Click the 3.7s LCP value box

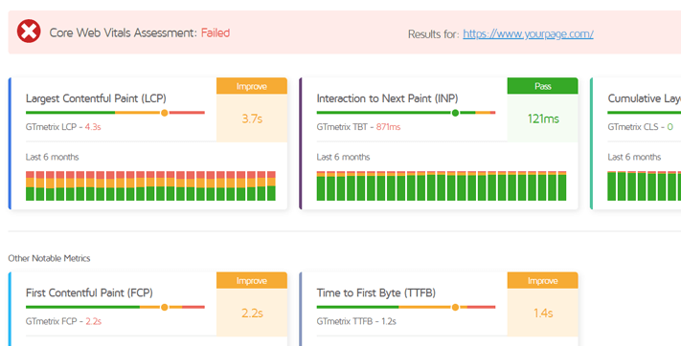[x=252, y=118]
